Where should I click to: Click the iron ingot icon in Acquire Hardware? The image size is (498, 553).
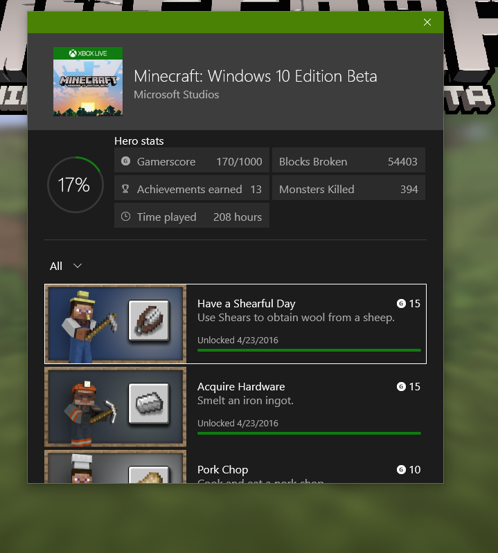149,404
